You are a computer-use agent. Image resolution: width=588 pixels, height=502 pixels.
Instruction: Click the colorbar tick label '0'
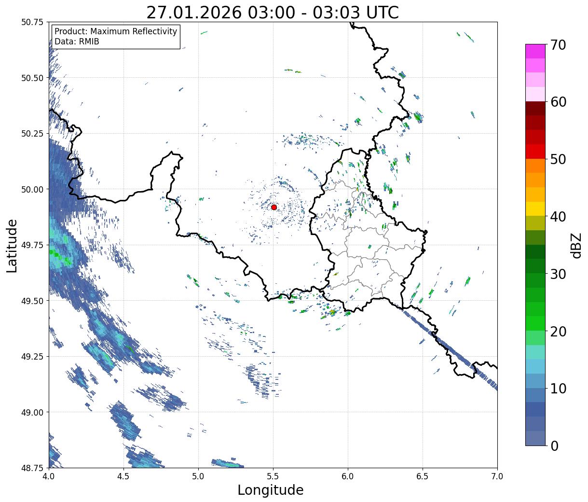554,446
